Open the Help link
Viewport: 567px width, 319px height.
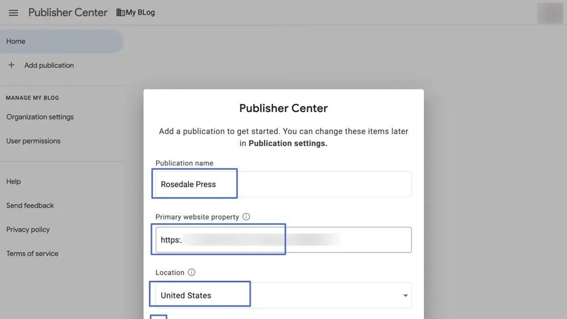pyautogui.click(x=13, y=181)
